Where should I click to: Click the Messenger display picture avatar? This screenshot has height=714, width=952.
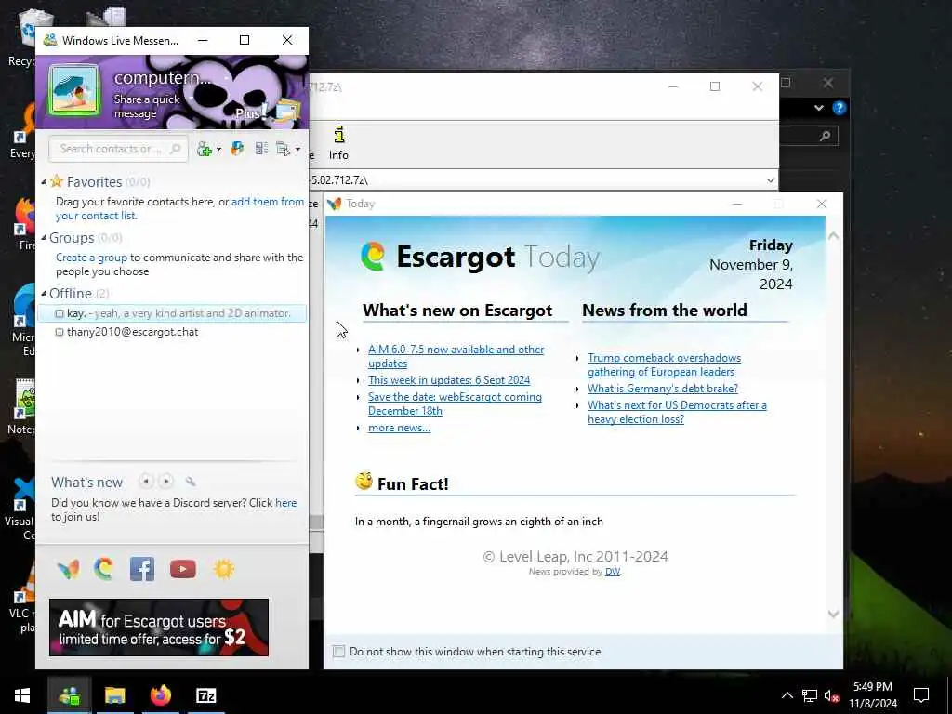[74, 91]
